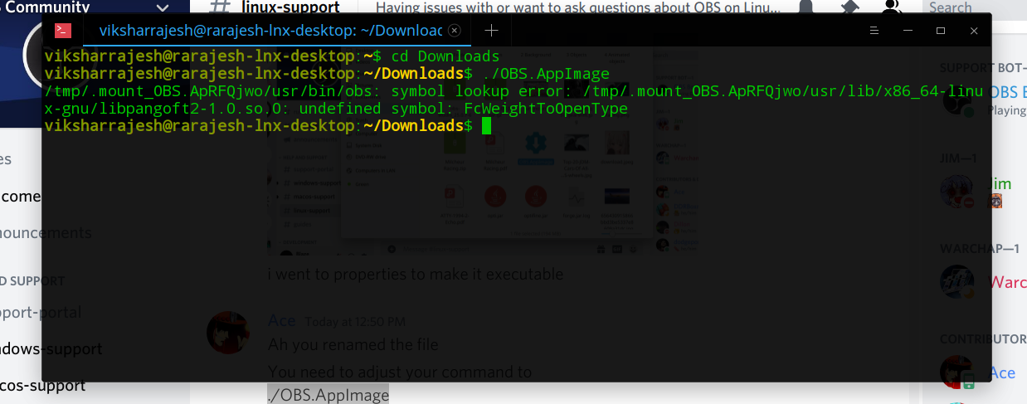Open the support-portal channel in Discord
The width and height of the screenshot is (1027, 404).
[x=41, y=313]
